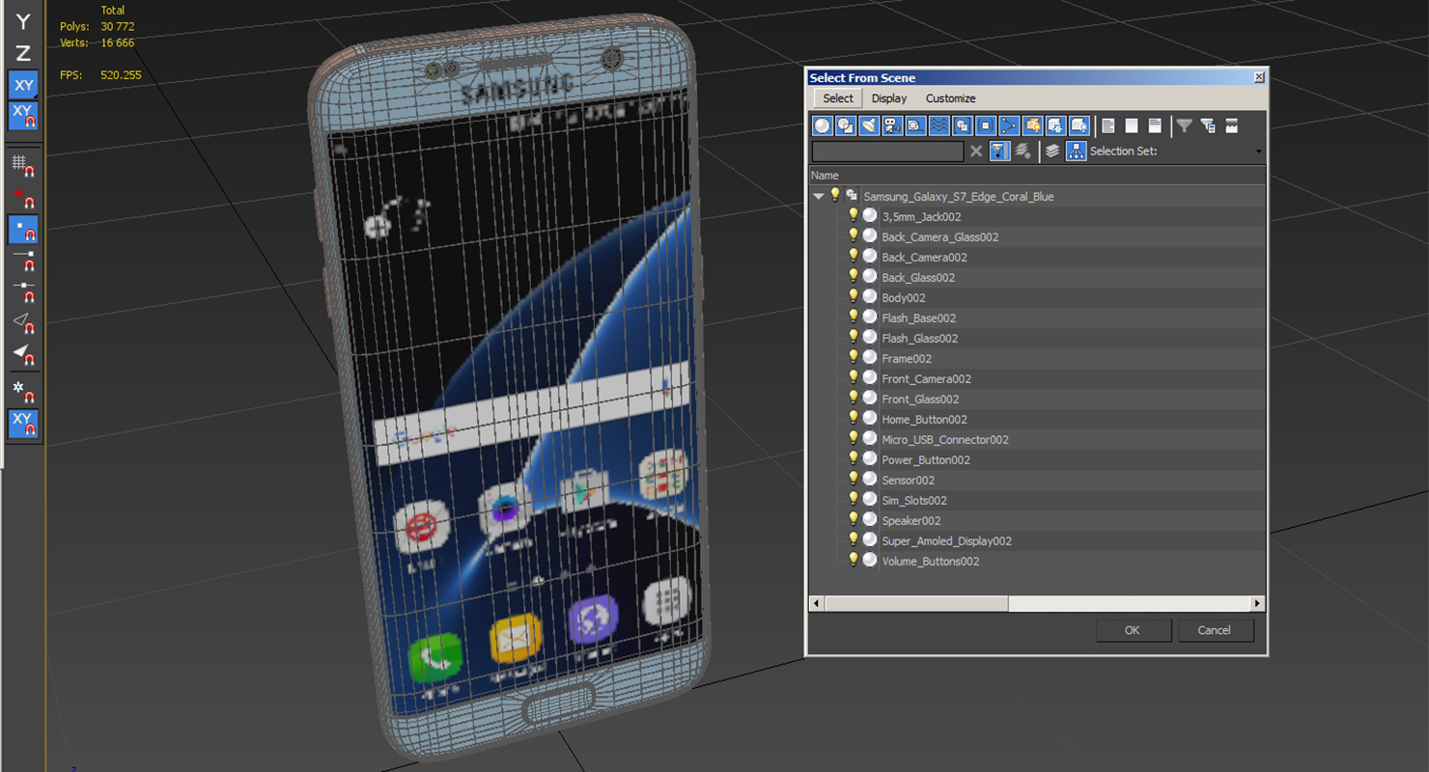Toggle Display Cameras filter icon
1429x772 pixels.
(x=892, y=125)
